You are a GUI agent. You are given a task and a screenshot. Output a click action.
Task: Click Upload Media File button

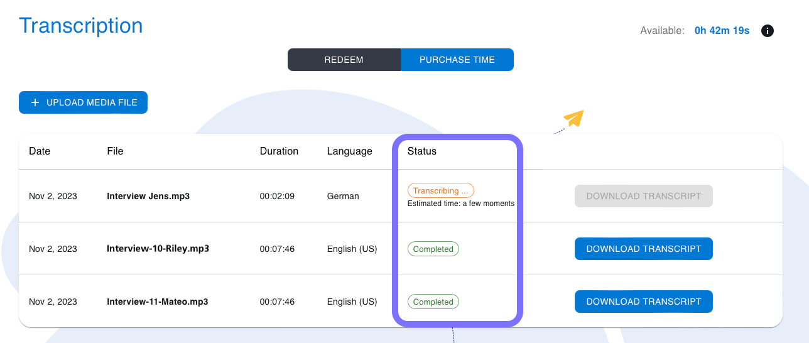pyautogui.click(x=83, y=102)
